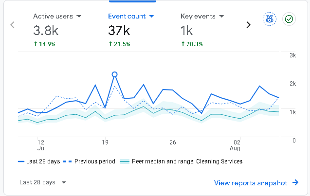Click the arrow beside View reports snapshot

pyautogui.click(x=295, y=182)
